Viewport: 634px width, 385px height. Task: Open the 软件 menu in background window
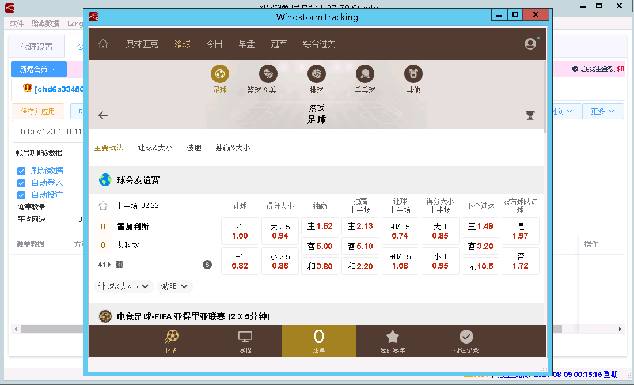tap(17, 24)
